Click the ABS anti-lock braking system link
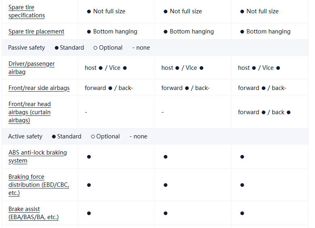 coord(38,157)
